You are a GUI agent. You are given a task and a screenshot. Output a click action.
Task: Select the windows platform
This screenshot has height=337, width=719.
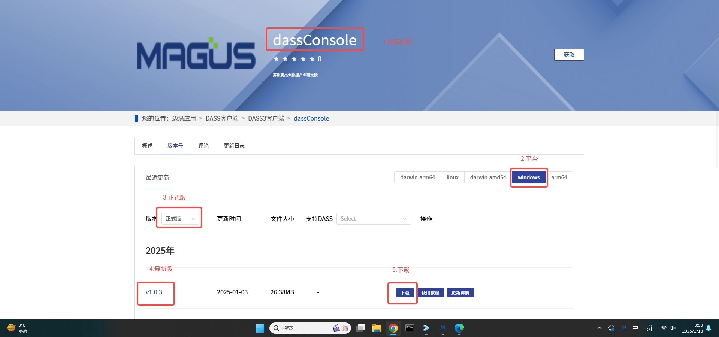[529, 177]
